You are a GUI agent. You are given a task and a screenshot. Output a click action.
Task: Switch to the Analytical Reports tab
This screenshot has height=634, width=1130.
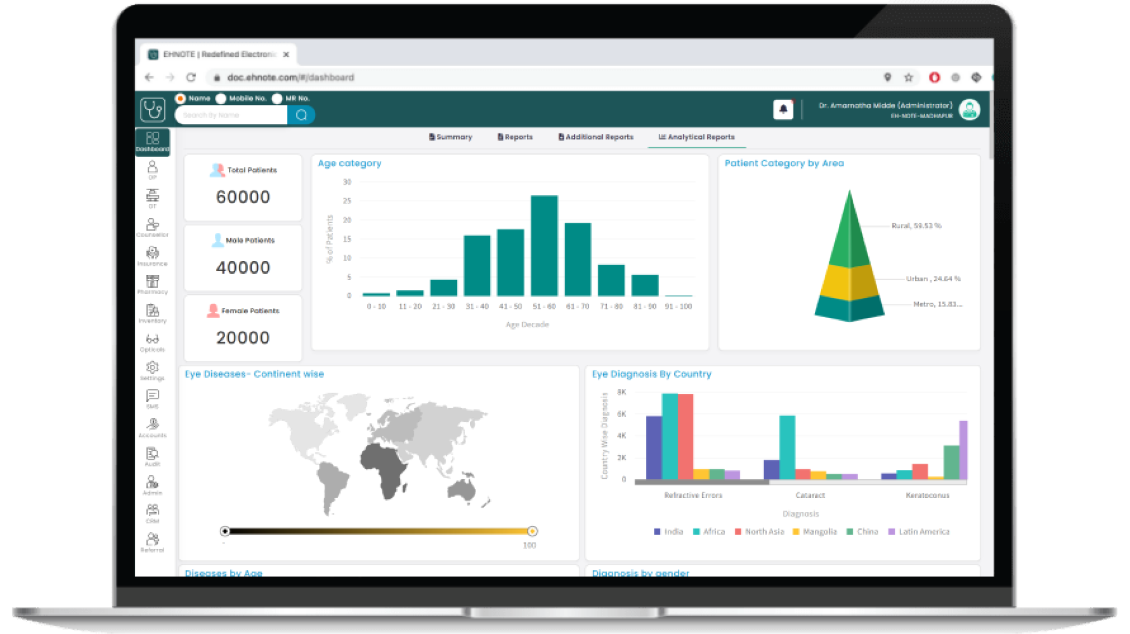696,137
